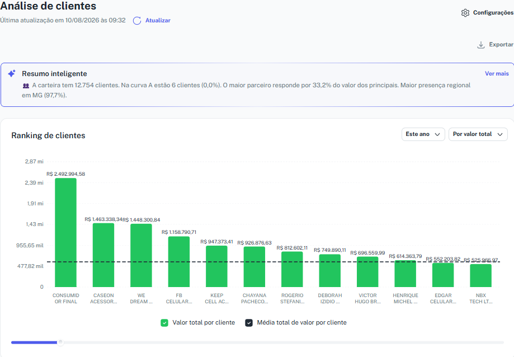Click the FB CELULAR bar in ranking
Image resolution: width=514 pixels, height=357 pixels.
179,262
